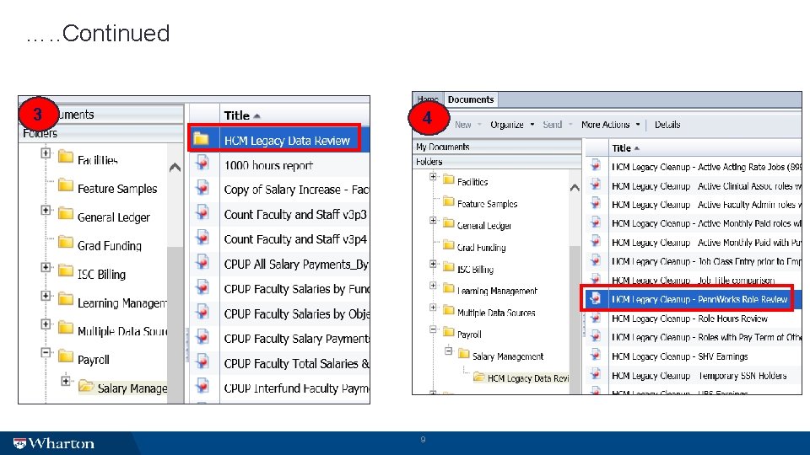This screenshot has width=810, height=455.
Task: Click report icon beside Copy of Salary Increase
Action: (x=202, y=189)
